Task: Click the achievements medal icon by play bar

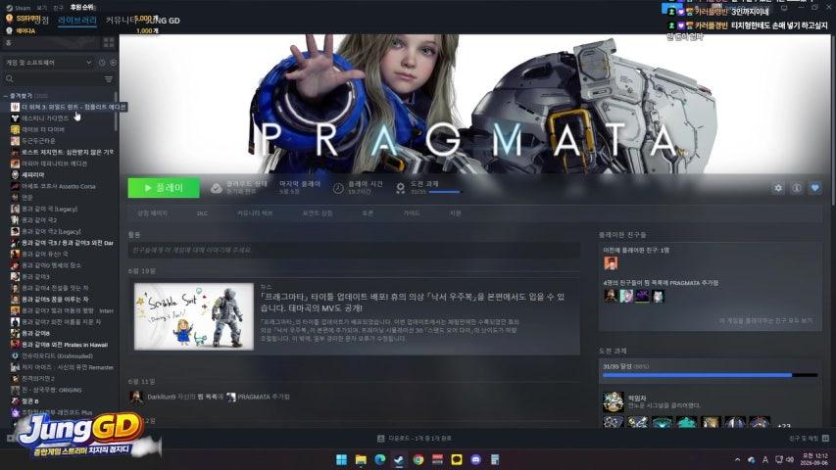Action: pyautogui.click(x=401, y=188)
